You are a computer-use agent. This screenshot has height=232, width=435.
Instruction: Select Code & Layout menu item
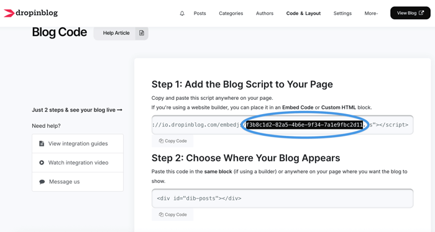coord(303,13)
